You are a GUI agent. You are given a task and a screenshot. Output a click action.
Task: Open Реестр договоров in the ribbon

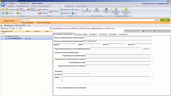click(21, 10)
